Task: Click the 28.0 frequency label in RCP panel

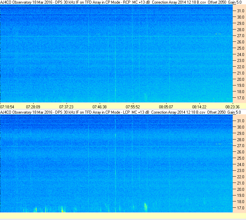Action: [241, 30]
